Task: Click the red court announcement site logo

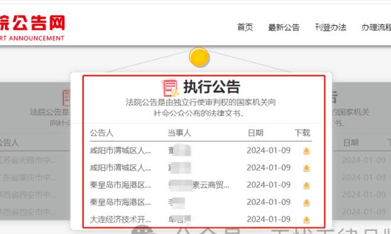Action: (32, 28)
